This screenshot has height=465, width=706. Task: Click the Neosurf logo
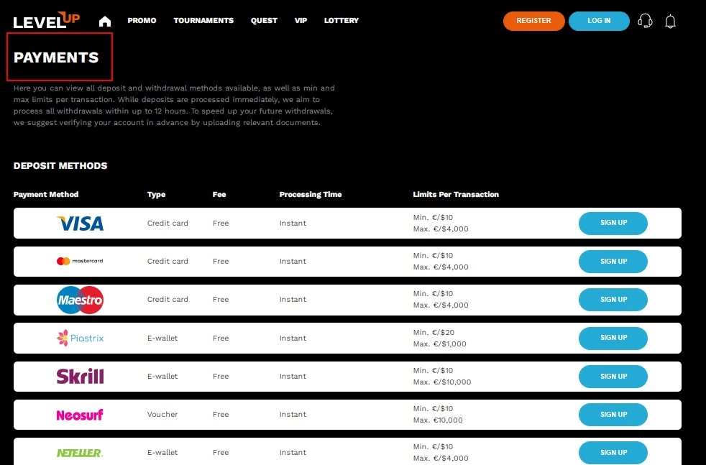tap(80, 415)
